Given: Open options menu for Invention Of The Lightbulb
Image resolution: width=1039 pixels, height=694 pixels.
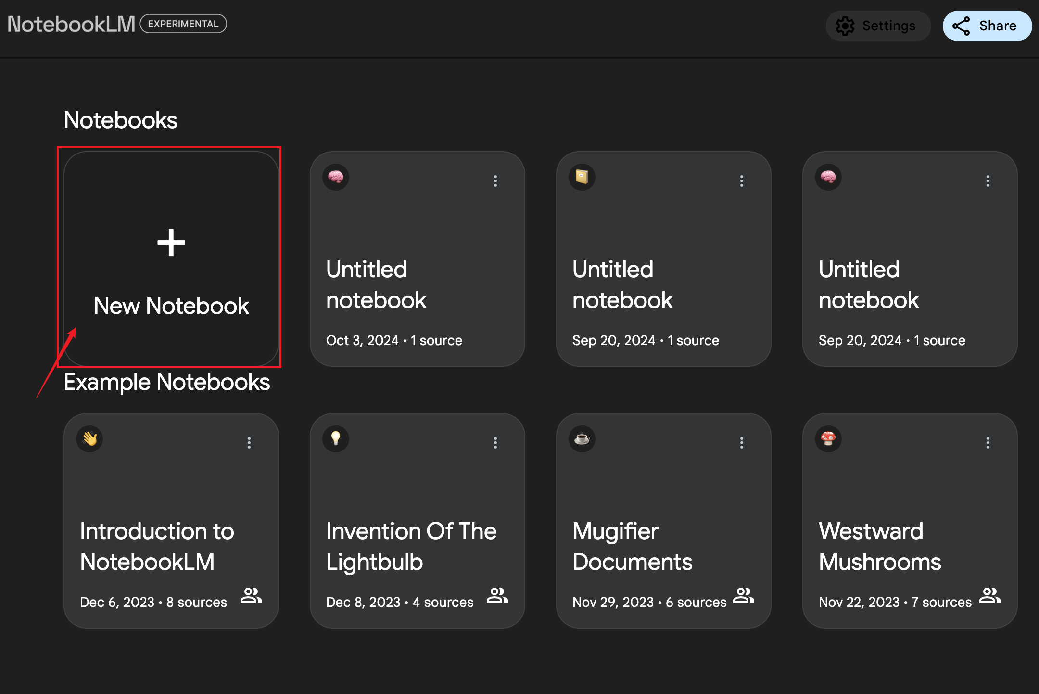Looking at the screenshot, I should coord(495,443).
